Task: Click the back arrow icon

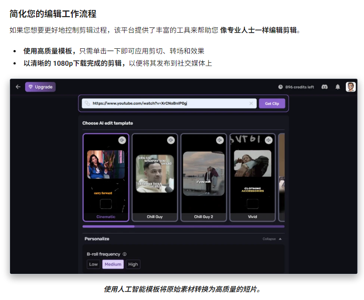Action: tap(18, 87)
